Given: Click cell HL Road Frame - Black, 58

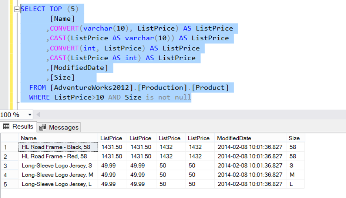Looking at the screenshot, I should click(58, 147).
